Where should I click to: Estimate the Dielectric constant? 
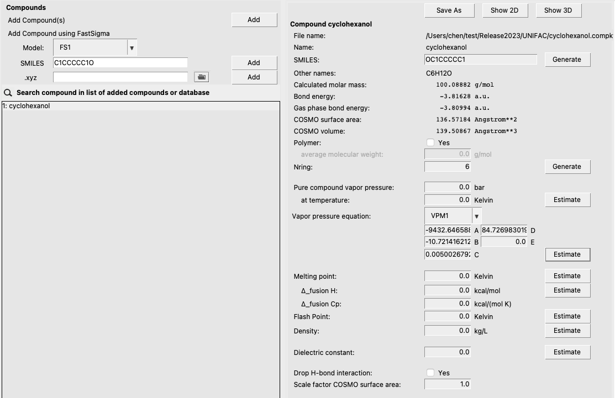[567, 352]
